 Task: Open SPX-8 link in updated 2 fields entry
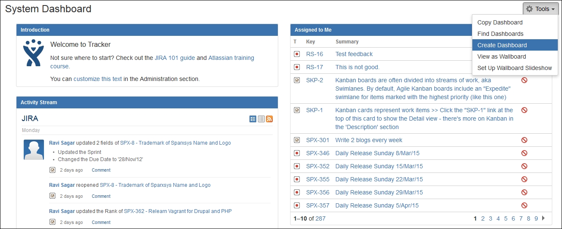click(x=175, y=143)
